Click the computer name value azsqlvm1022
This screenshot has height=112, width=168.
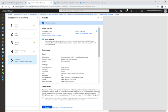pyautogui.click(x=65, y=68)
